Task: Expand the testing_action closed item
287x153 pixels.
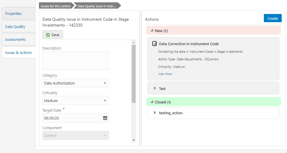Action: click(x=155, y=113)
